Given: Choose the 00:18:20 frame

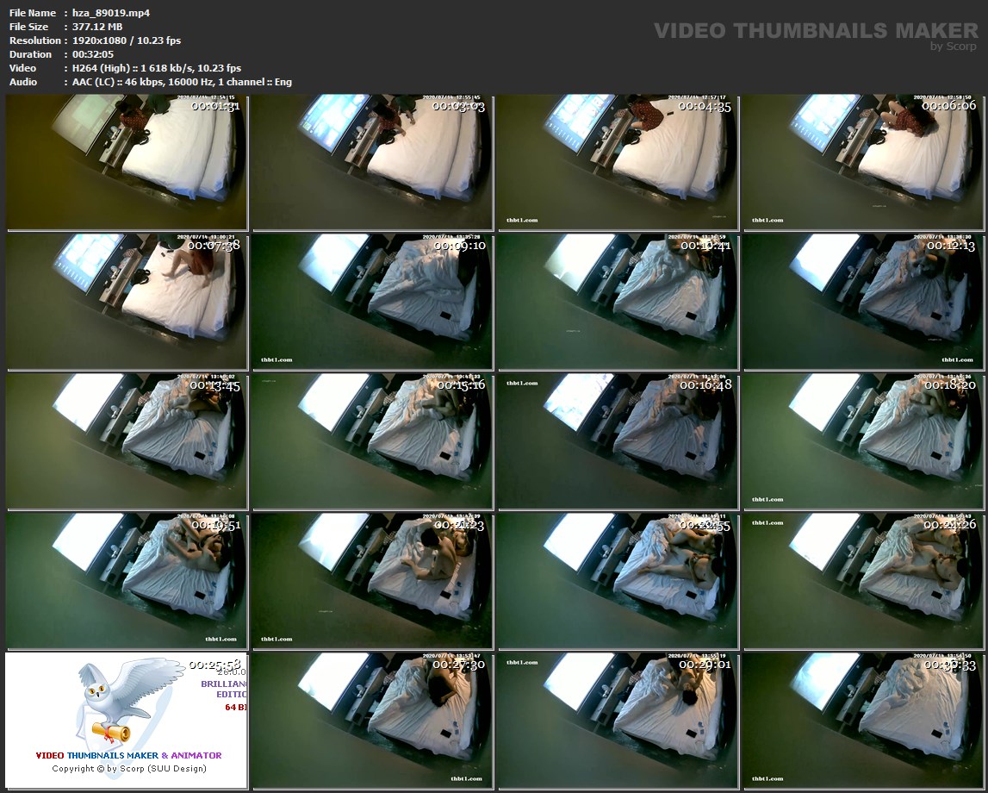Looking at the screenshot, I should coord(864,441).
